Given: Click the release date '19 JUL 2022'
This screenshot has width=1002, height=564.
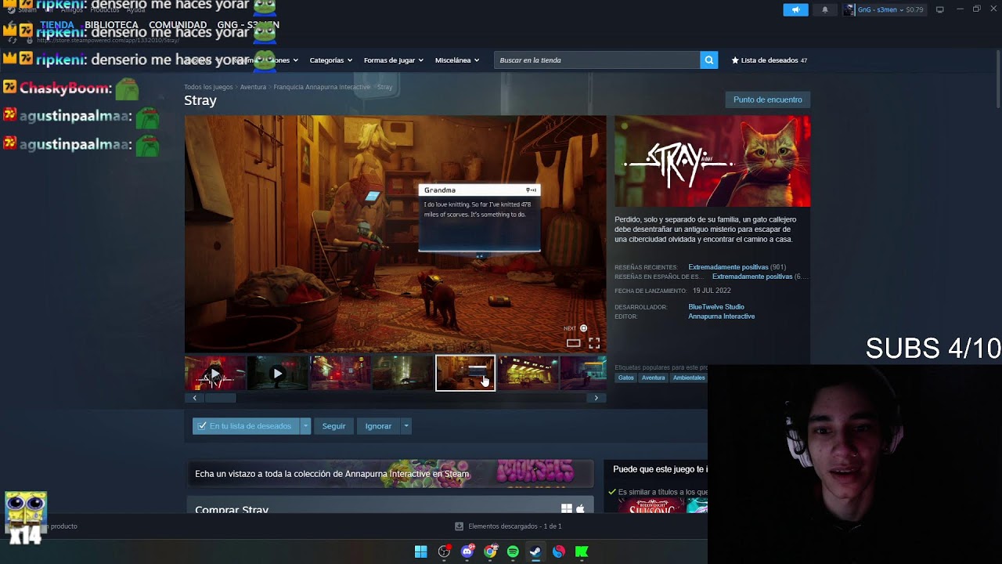Looking at the screenshot, I should pyautogui.click(x=712, y=291).
